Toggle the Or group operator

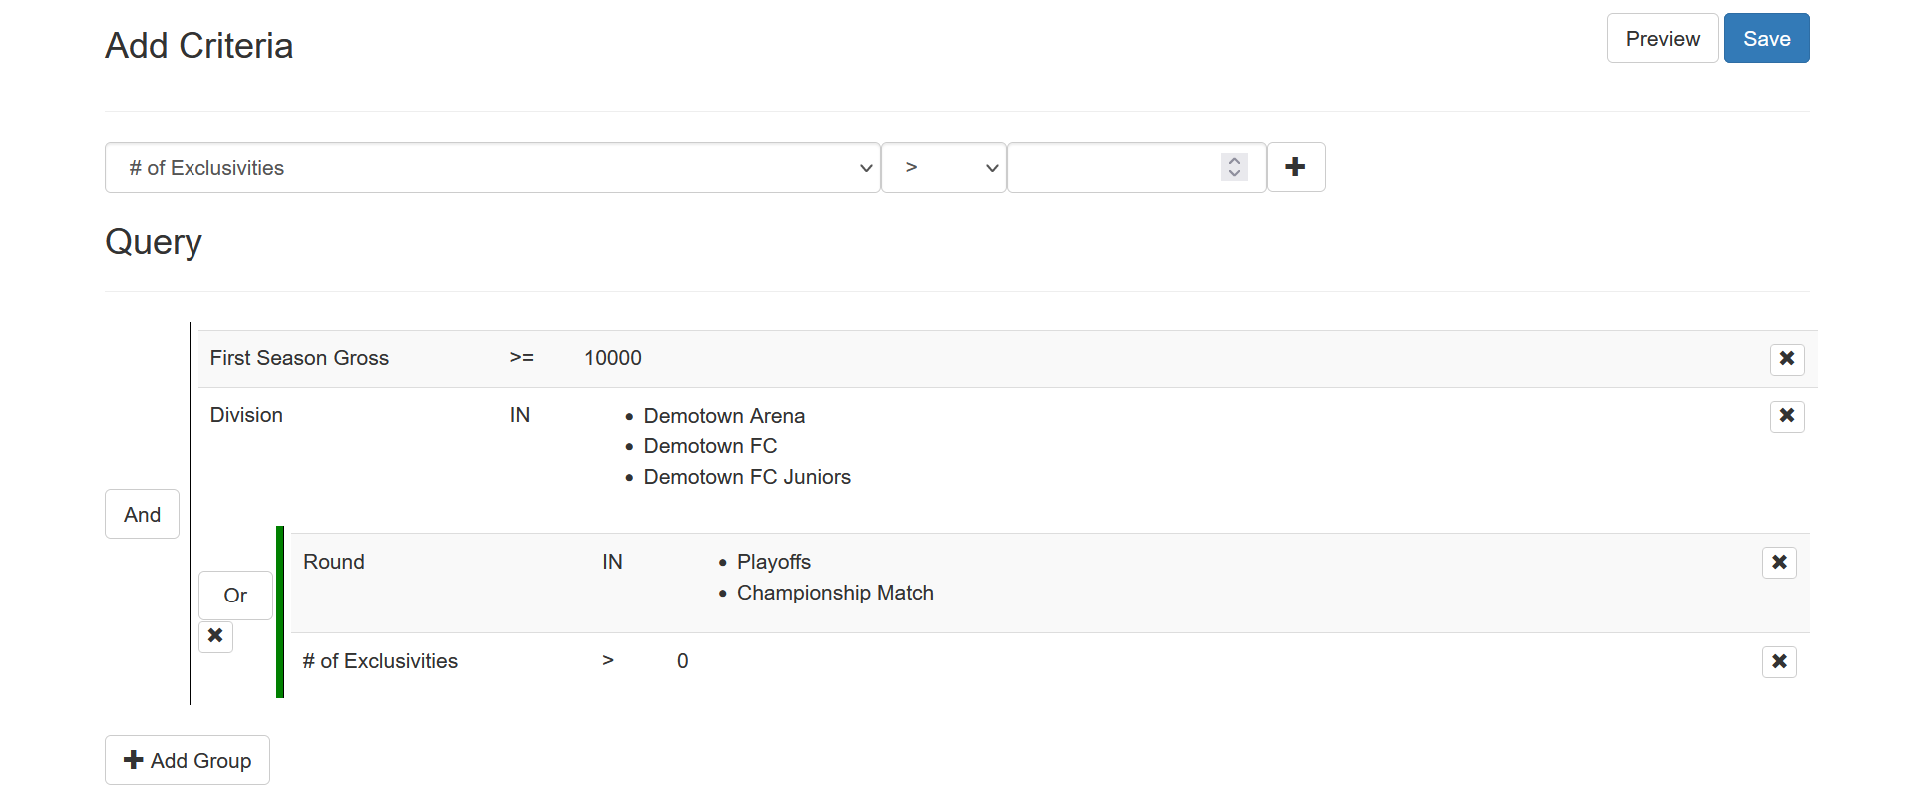235,596
